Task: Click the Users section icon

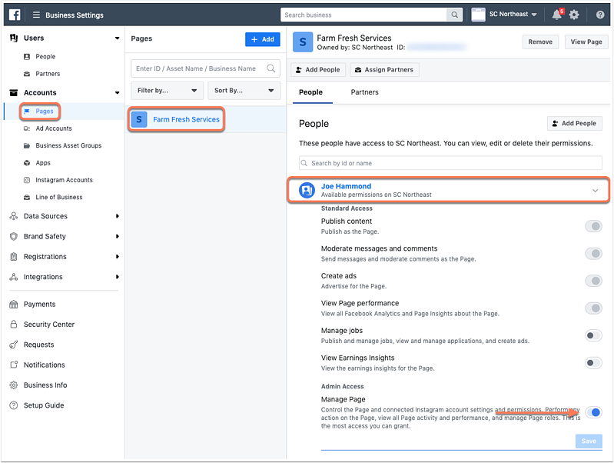Action: coord(14,38)
